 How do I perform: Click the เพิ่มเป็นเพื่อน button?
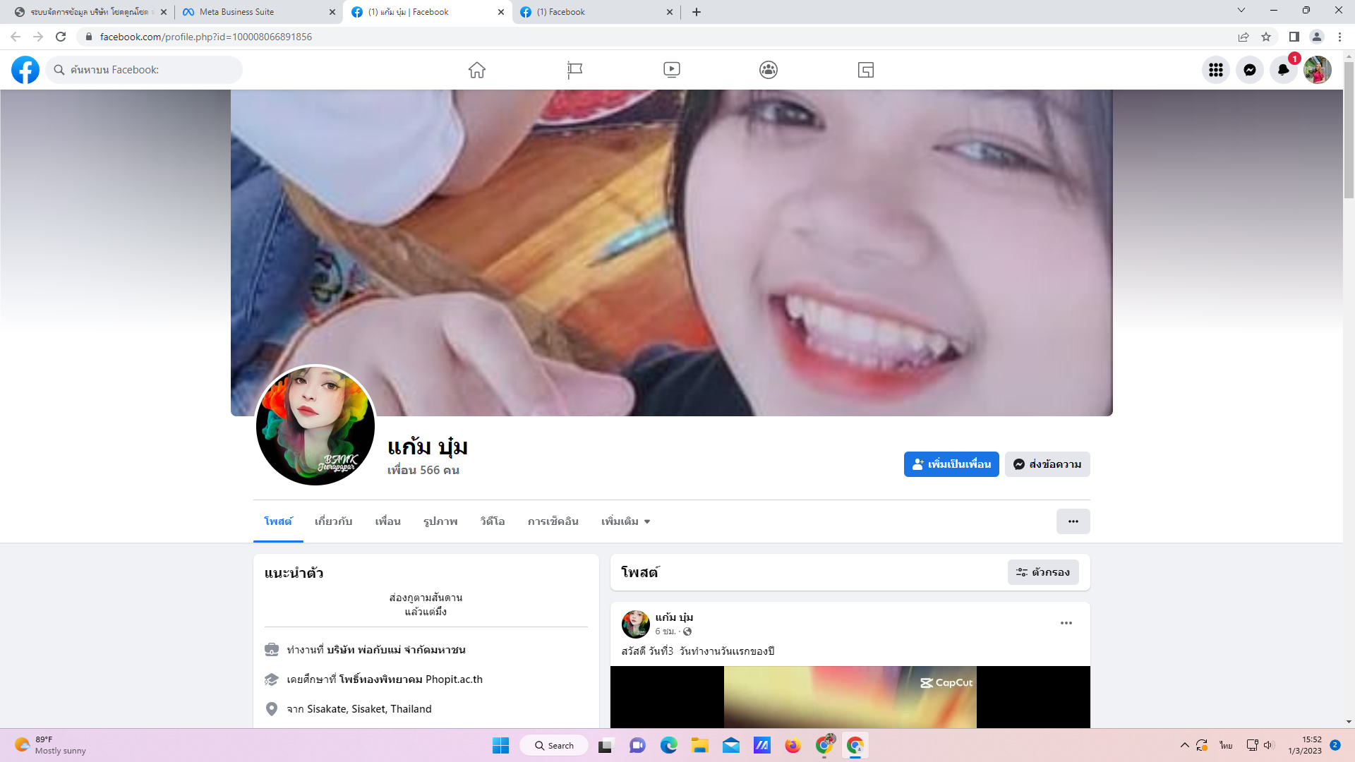951,464
